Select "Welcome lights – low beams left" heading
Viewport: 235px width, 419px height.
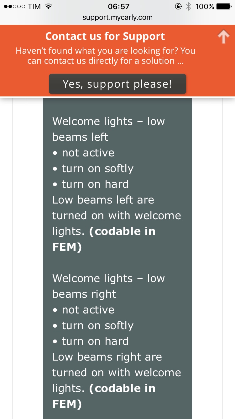[x=108, y=129]
